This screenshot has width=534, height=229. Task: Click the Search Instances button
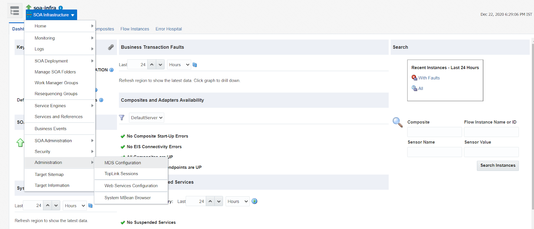(x=498, y=166)
